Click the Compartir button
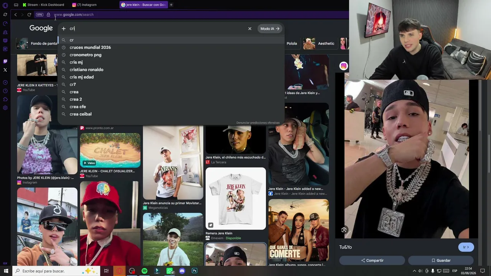Image resolution: width=491 pixels, height=276 pixels. [372, 261]
